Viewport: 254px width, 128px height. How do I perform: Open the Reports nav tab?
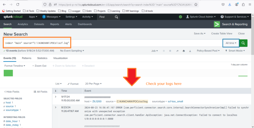point(55,24)
